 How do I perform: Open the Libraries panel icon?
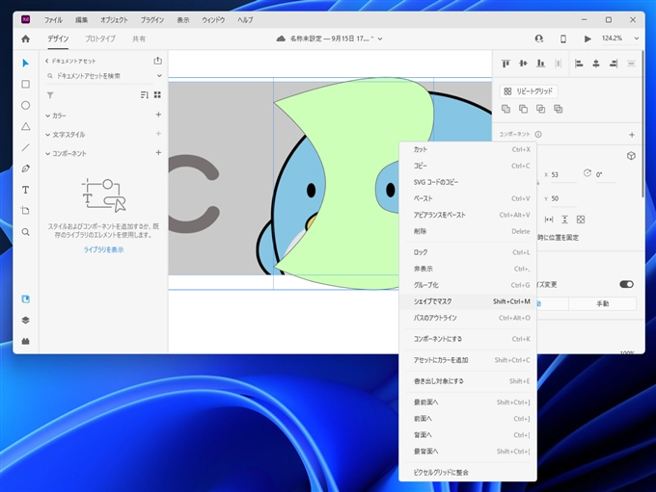25,299
